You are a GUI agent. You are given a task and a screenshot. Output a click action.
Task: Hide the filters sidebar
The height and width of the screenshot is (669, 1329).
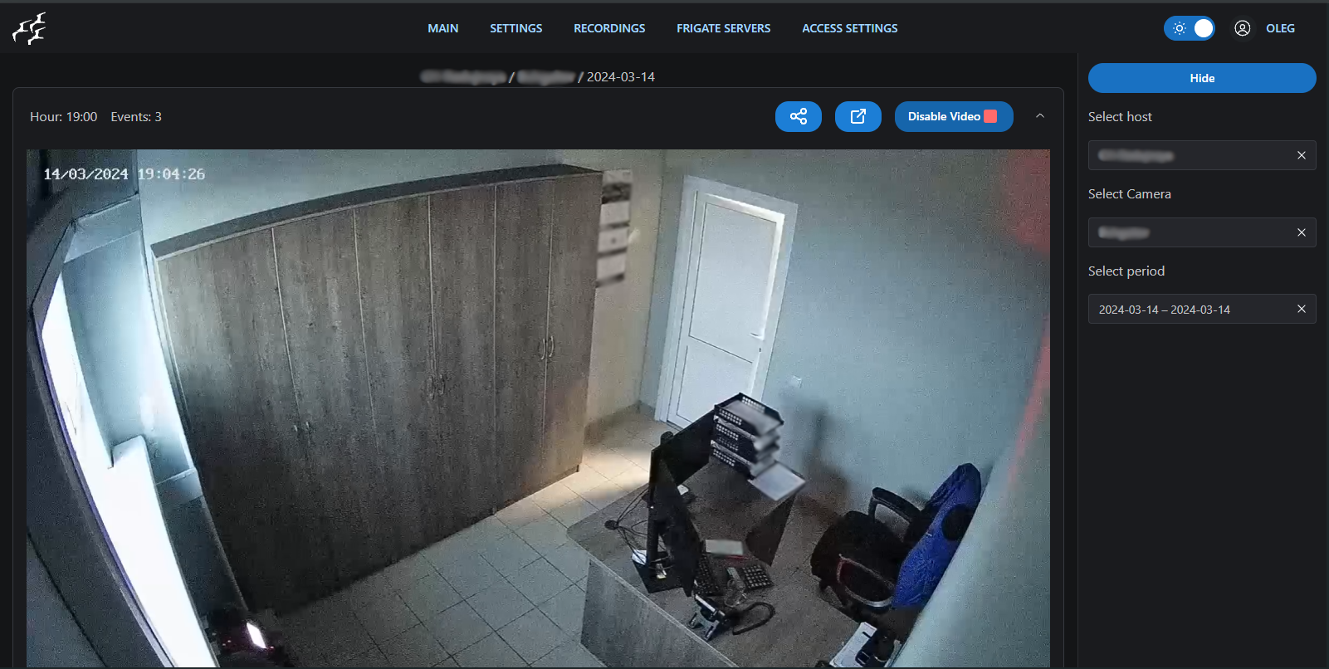click(x=1201, y=78)
